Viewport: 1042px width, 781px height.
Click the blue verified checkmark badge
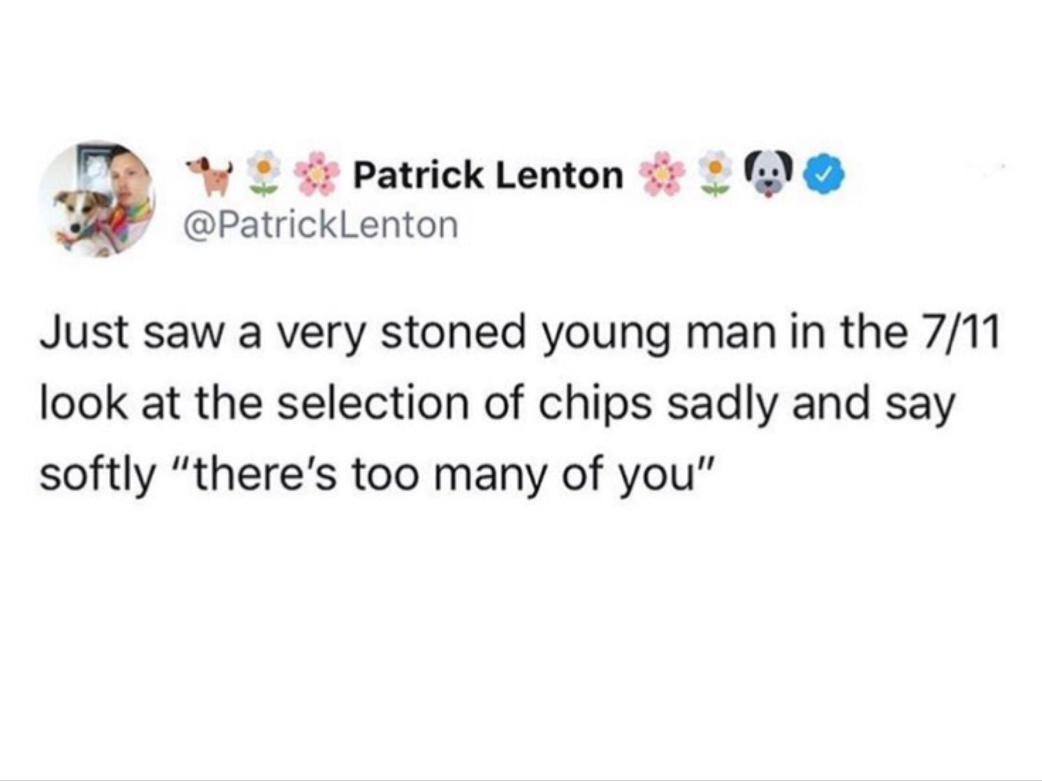click(824, 175)
